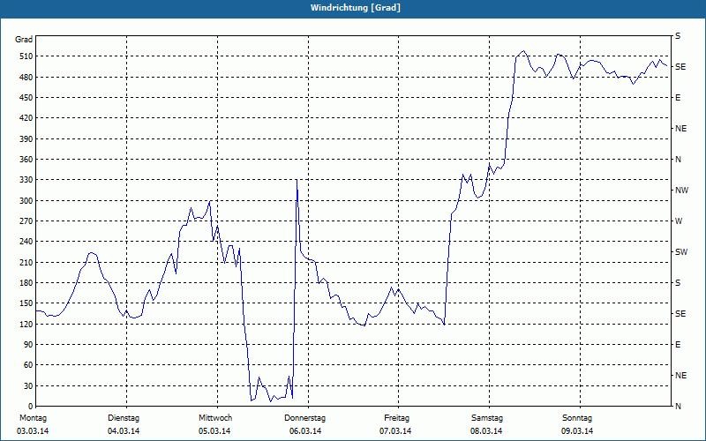The height and width of the screenshot is (441, 706).
Task: Click the 480 y-axis value
Action: [26, 78]
